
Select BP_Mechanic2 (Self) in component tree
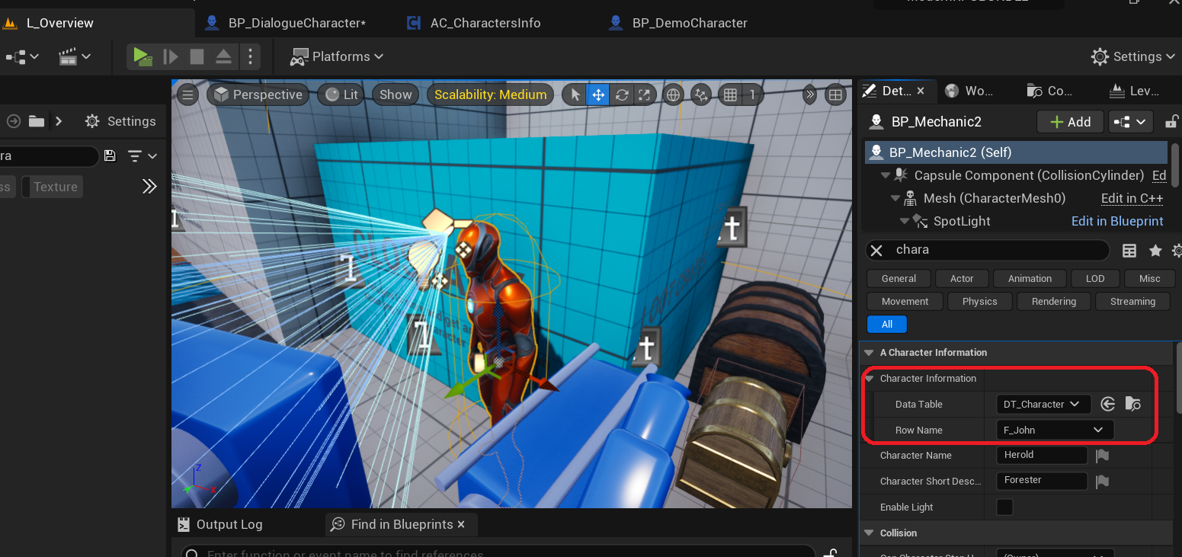tap(1016, 152)
